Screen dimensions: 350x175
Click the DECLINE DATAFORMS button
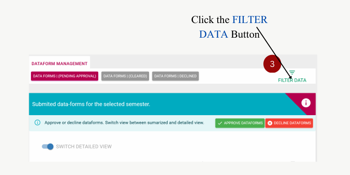(289, 123)
